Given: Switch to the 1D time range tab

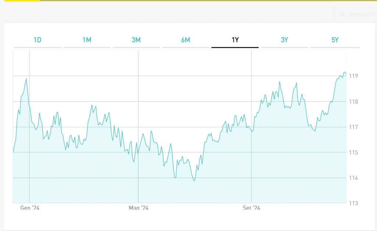Looking at the screenshot, I should [37, 40].
